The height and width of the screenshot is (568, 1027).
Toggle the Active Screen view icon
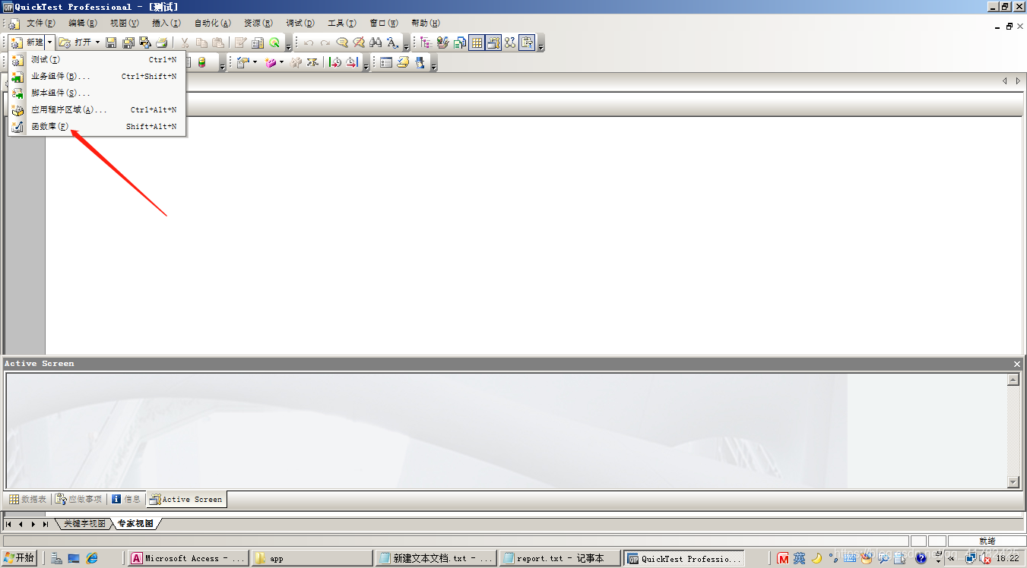[493, 43]
